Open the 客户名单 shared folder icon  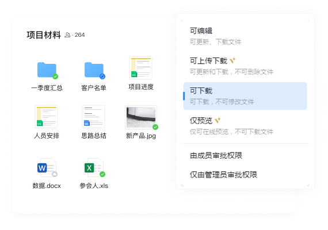(x=94, y=70)
